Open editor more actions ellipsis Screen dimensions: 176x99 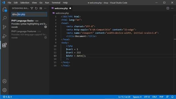pyautogui.click(x=172, y=8)
